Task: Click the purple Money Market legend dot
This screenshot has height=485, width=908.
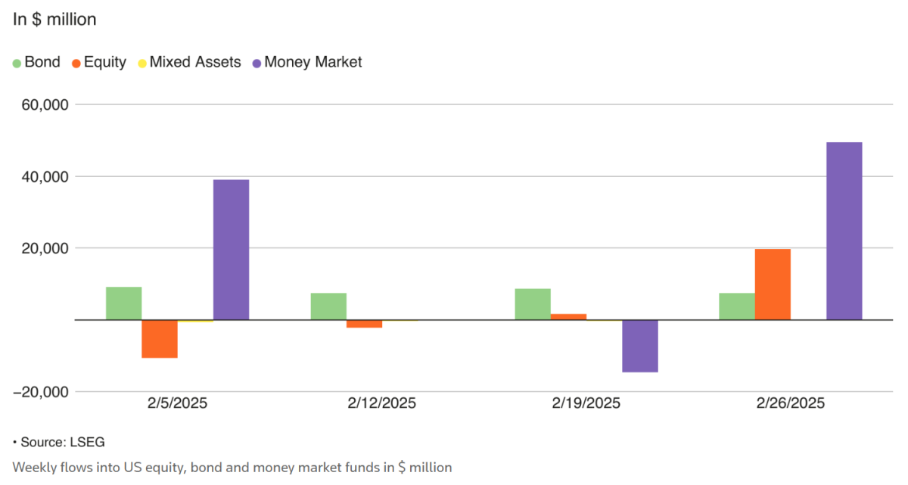Action: point(257,63)
